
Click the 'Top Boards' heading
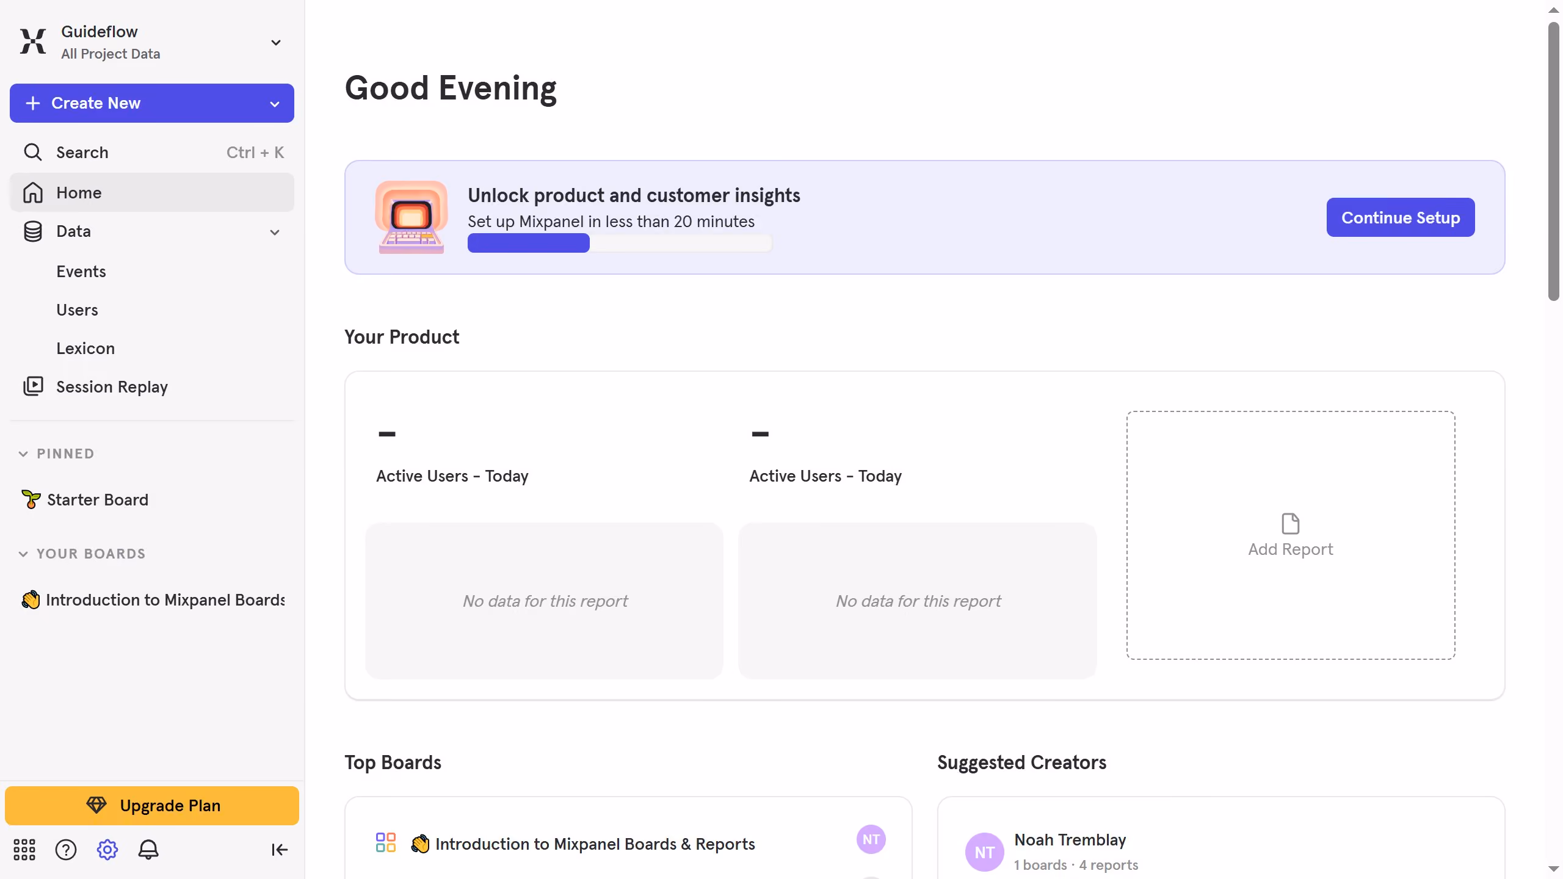[x=393, y=762]
